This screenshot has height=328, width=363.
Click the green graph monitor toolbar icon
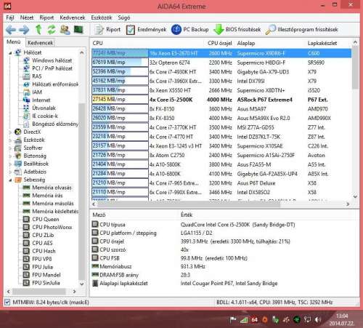(78, 30)
